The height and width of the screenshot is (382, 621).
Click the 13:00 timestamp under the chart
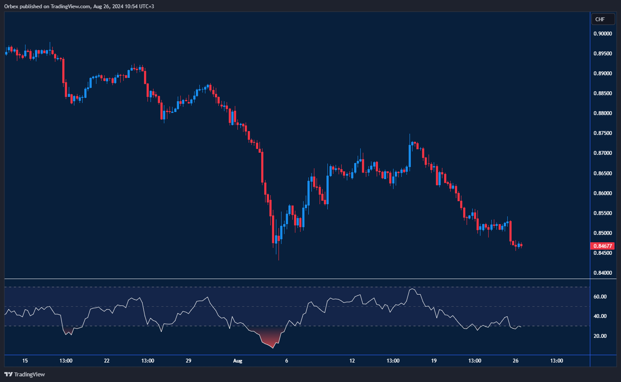475,360
